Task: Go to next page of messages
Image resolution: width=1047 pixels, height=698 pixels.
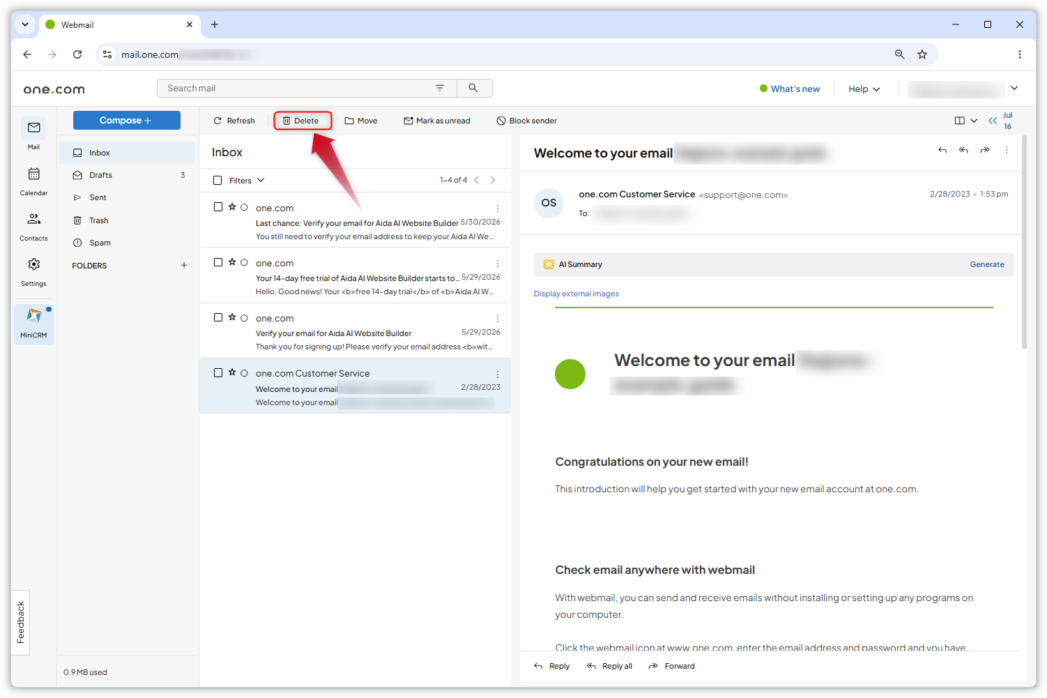Action: (x=493, y=180)
